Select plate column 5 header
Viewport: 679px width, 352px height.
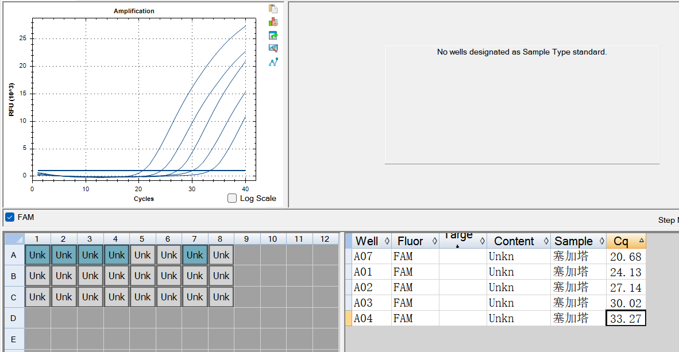point(142,239)
